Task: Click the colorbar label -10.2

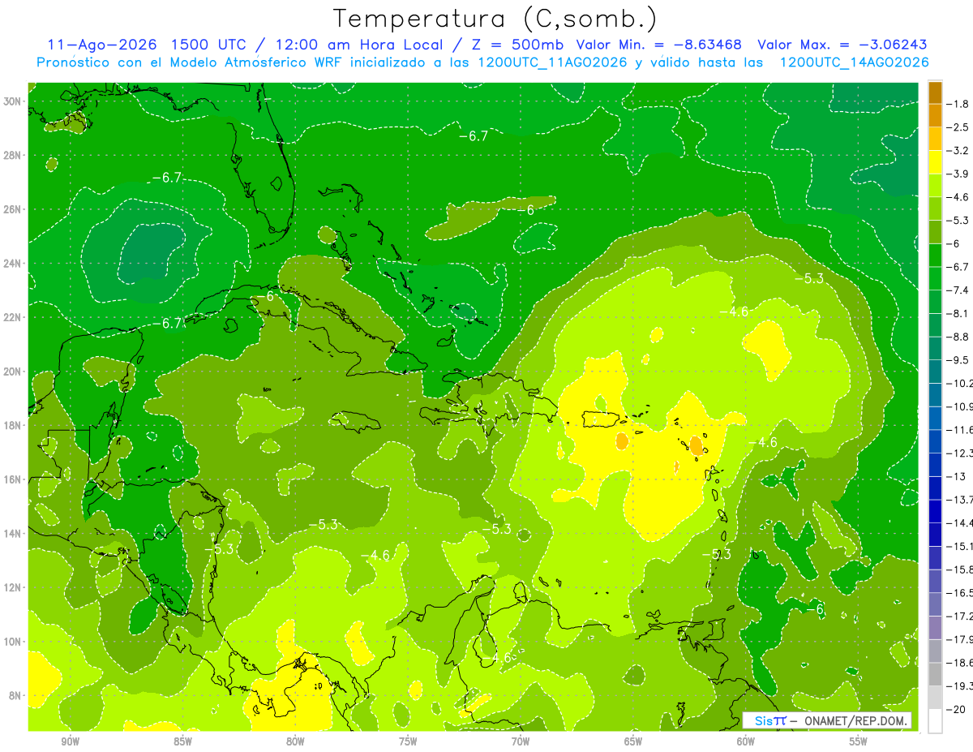Action: (x=959, y=383)
